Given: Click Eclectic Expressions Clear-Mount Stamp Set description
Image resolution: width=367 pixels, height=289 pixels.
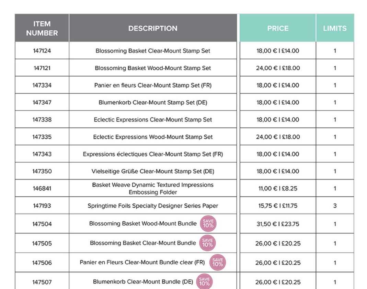Looking at the screenshot, I should (x=153, y=119).
